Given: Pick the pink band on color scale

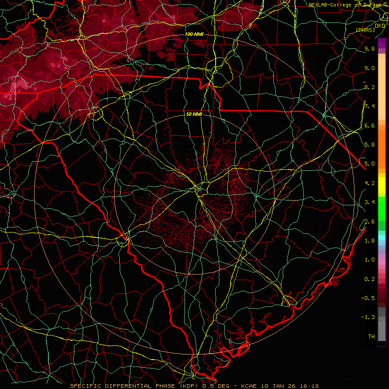Looking at the screenshot, I should pyautogui.click(x=382, y=262).
